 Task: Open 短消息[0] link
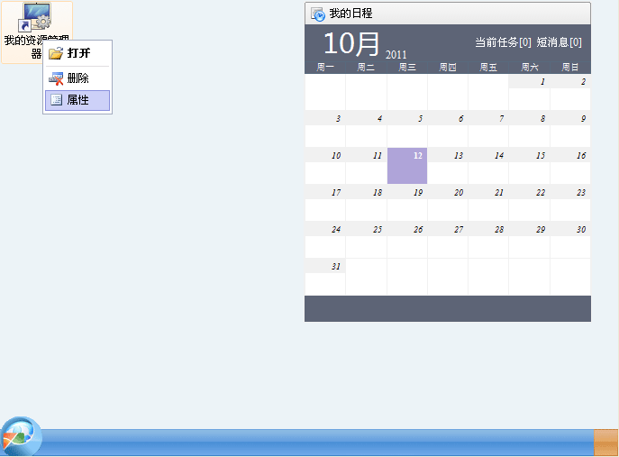click(x=559, y=42)
